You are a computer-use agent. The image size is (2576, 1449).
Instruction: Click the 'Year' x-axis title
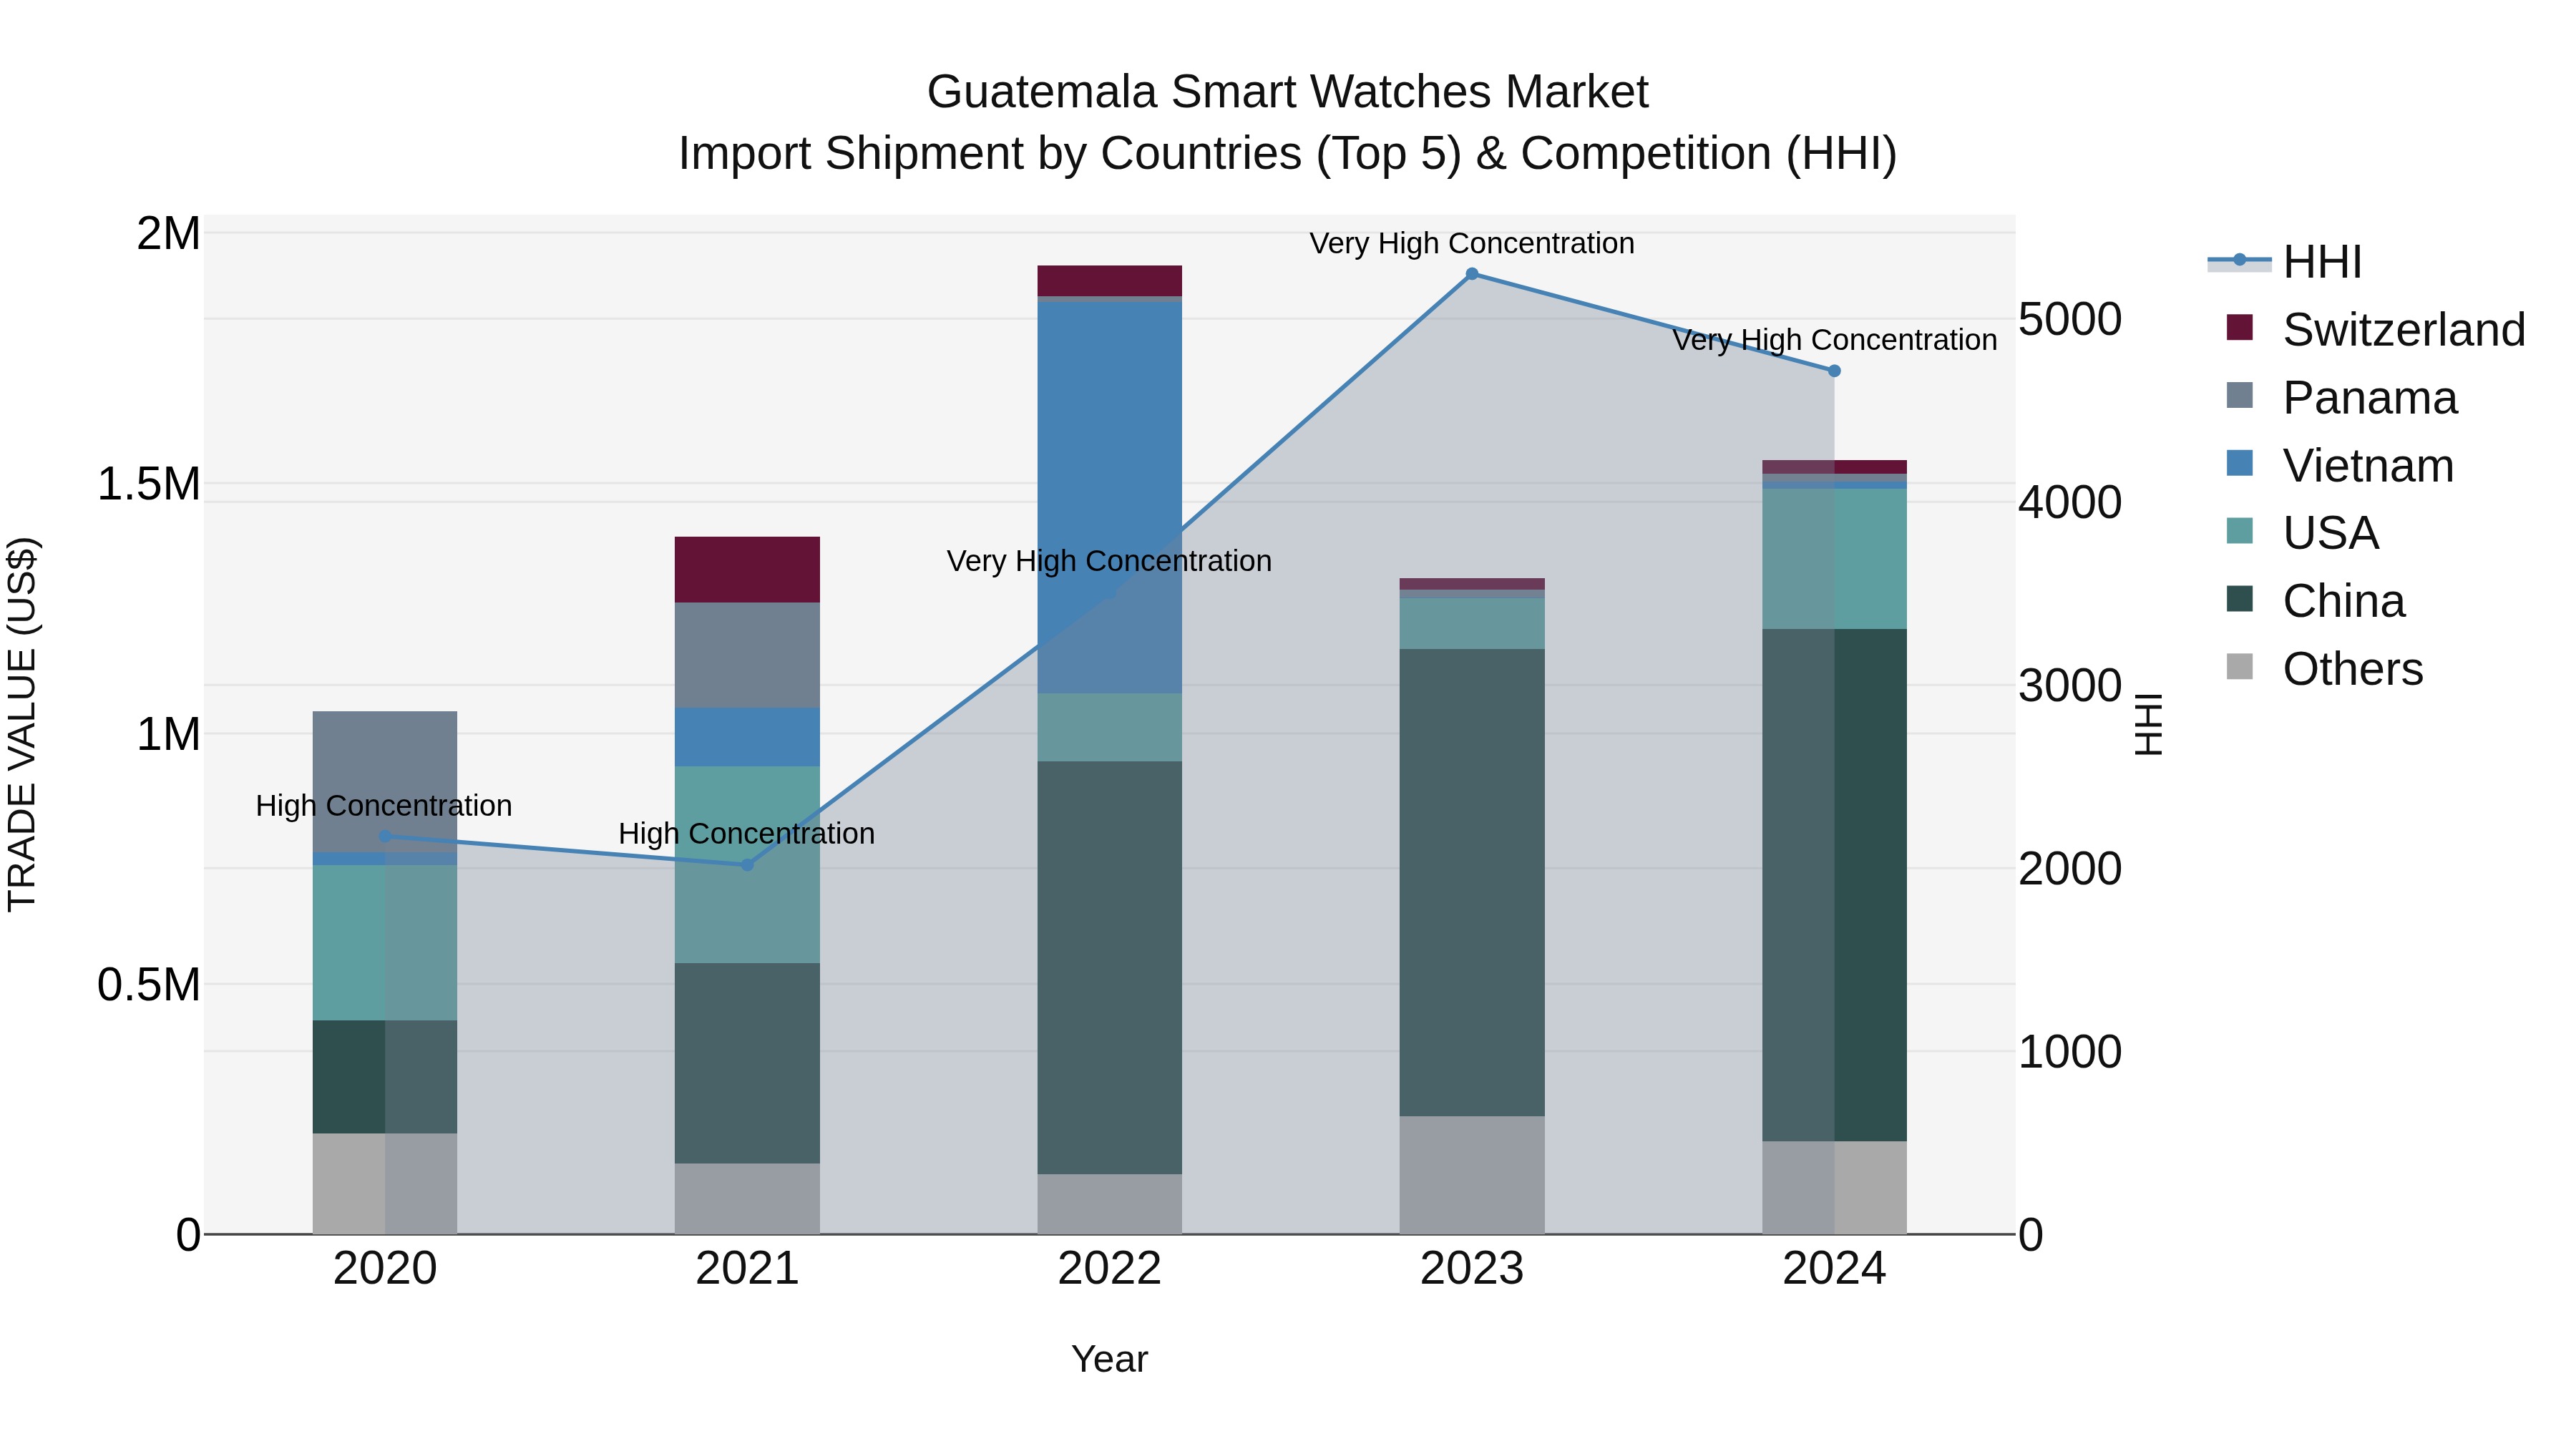tap(1110, 1360)
